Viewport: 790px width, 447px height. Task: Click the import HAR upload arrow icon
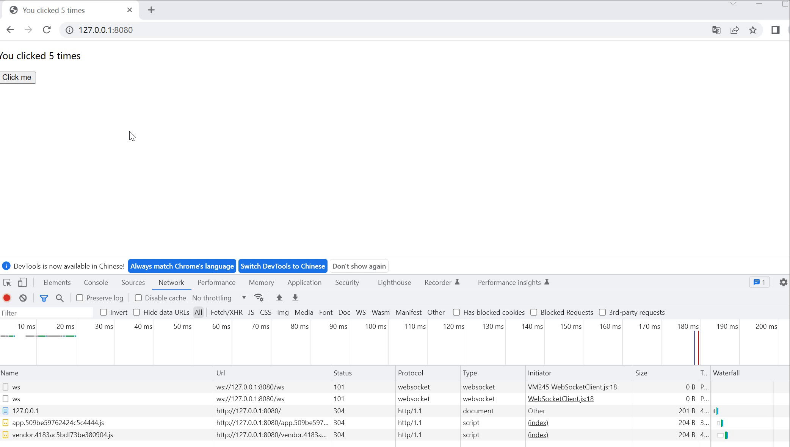[x=279, y=298]
